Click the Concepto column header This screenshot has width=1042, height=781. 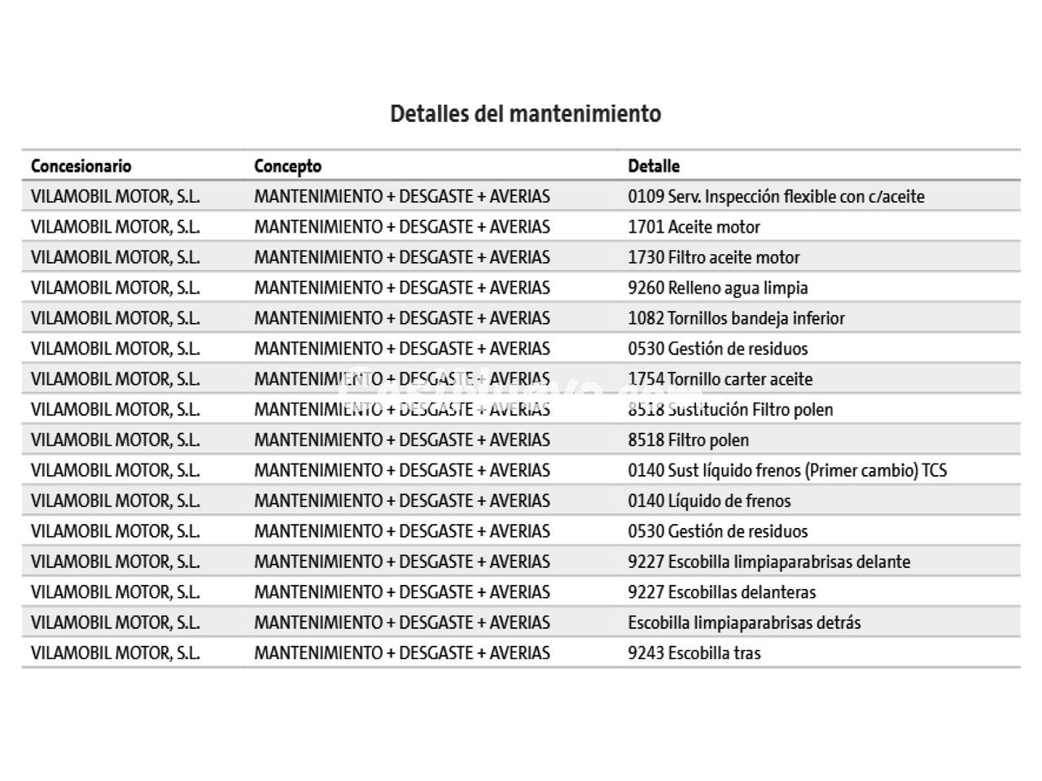click(x=287, y=166)
